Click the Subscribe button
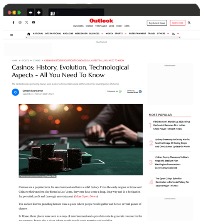The image size is (202, 221). (178, 23)
